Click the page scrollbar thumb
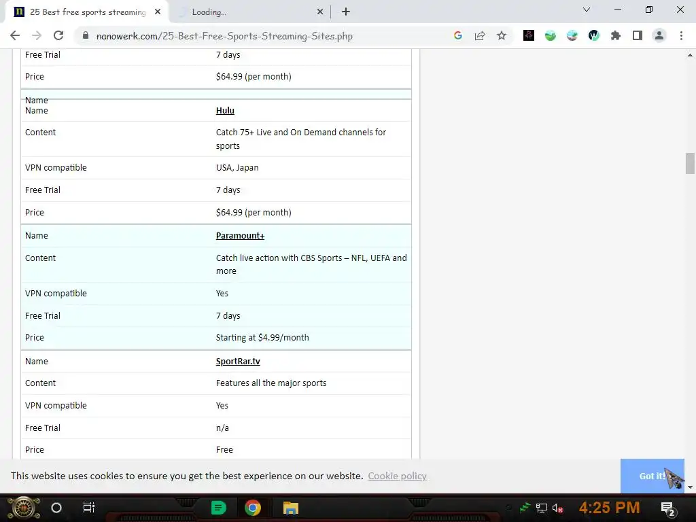 pyautogui.click(x=690, y=163)
